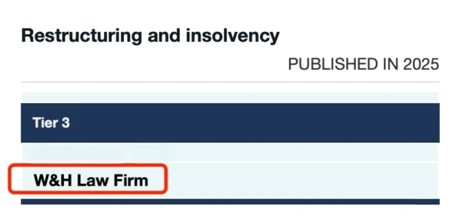Viewport: 456px width, 221px height.
Task: Click the empty space right of W&H Law Firm
Action: click(x=302, y=180)
